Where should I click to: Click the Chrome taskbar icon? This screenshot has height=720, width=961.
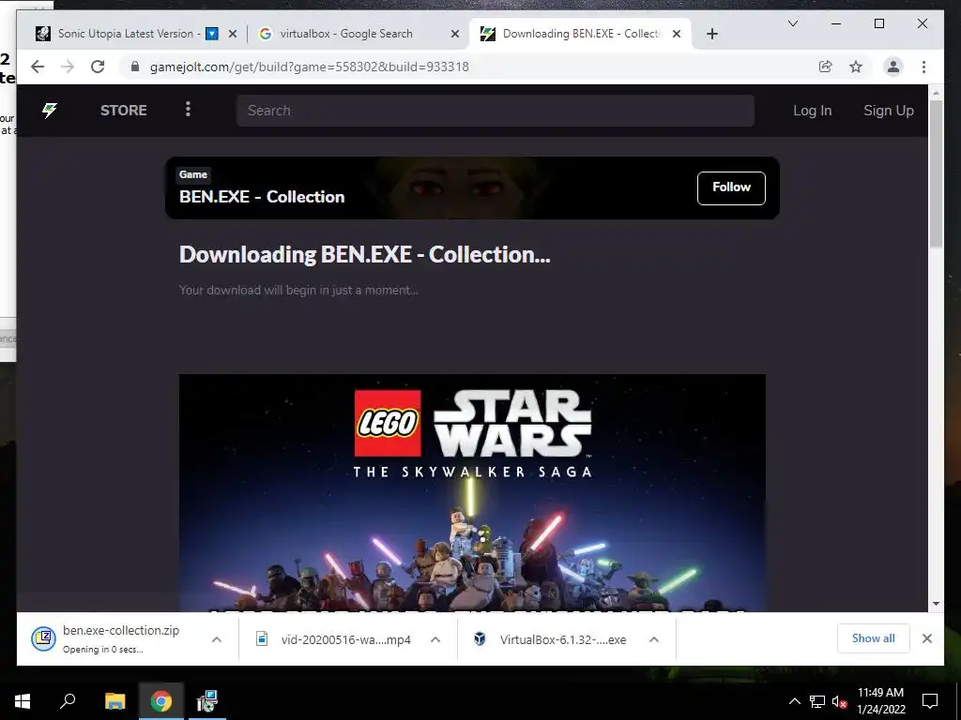tap(161, 701)
